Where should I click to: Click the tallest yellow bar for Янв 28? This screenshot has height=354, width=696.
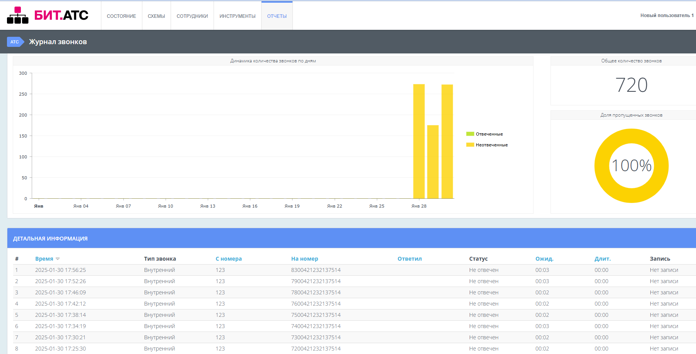(x=419, y=141)
